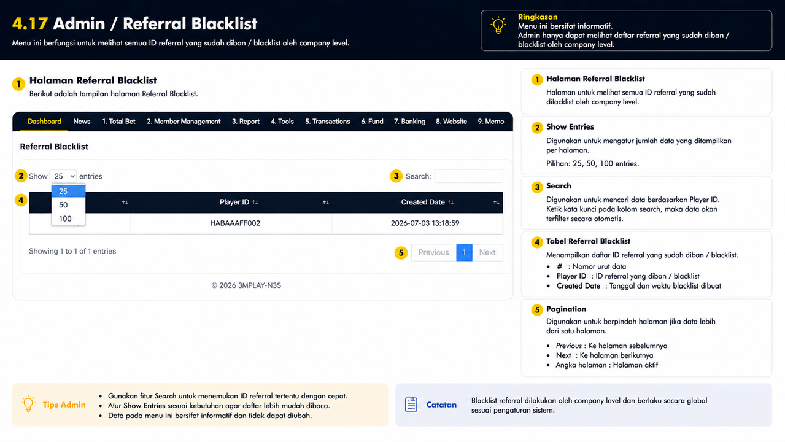The width and height of the screenshot is (785, 442).
Task: Click the Search input field
Action: click(x=469, y=176)
